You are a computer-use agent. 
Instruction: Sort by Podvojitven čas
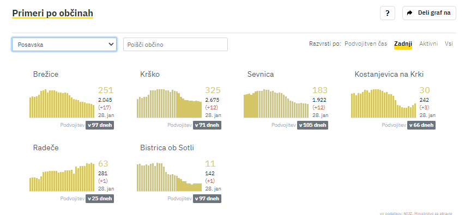(366, 44)
